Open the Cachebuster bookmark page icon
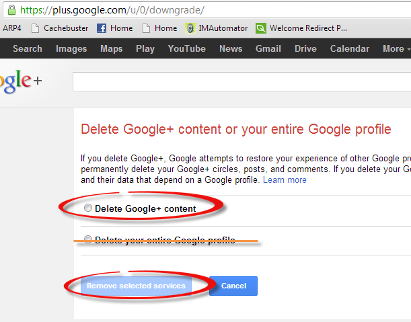 (35, 28)
